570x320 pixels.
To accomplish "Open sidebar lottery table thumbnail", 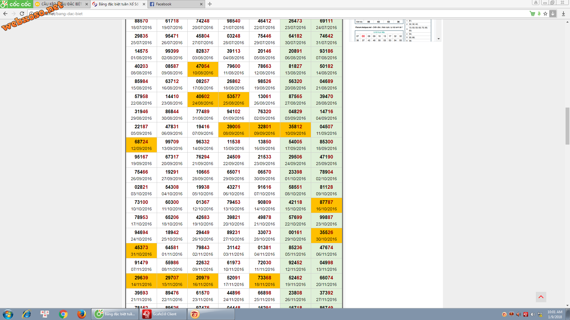I will click(393, 30).
